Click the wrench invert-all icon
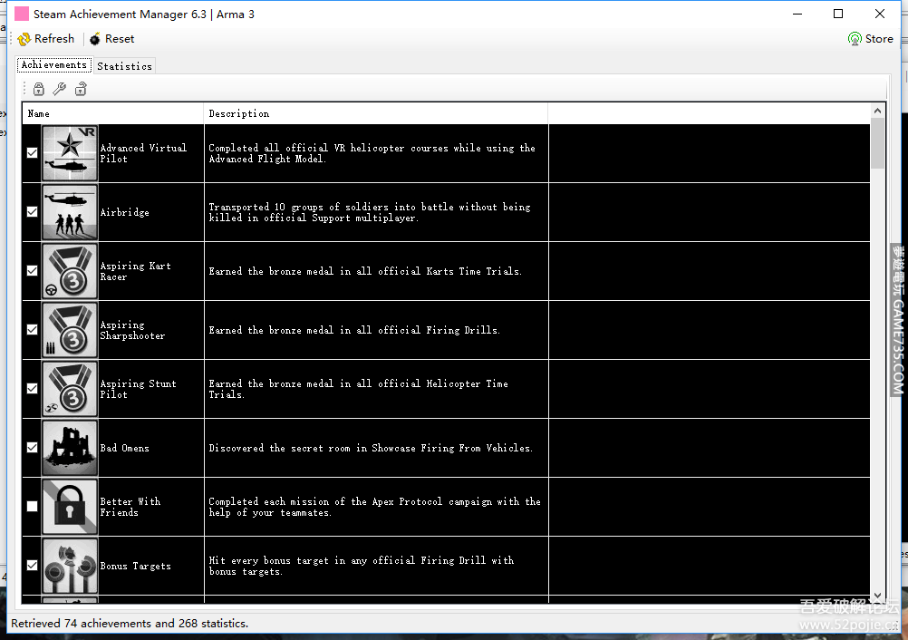 (x=60, y=89)
